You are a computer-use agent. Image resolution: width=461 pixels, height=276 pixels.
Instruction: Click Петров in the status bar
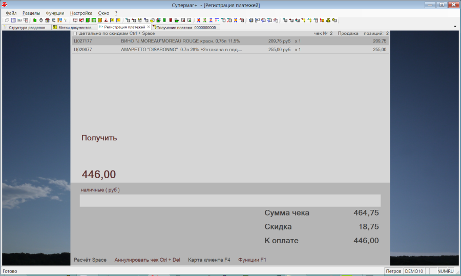click(x=393, y=271)
